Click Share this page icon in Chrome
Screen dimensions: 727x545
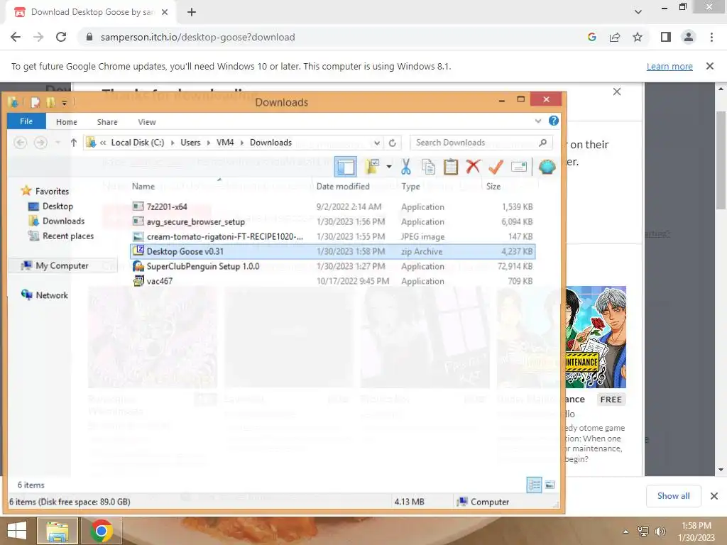[615, 37]
